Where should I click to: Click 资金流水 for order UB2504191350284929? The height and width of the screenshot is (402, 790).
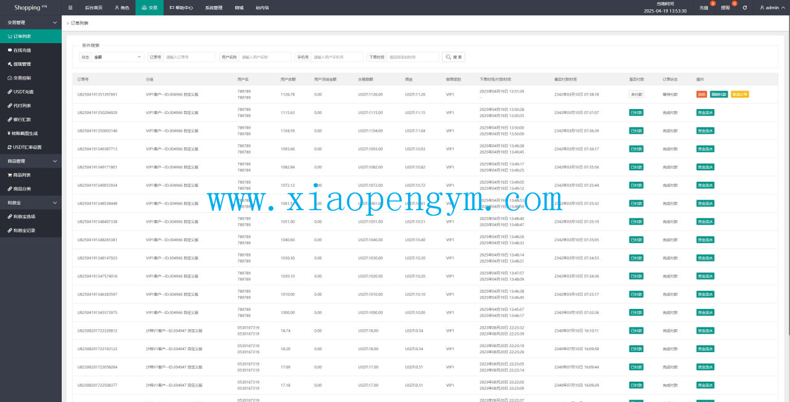click(705, 113)
